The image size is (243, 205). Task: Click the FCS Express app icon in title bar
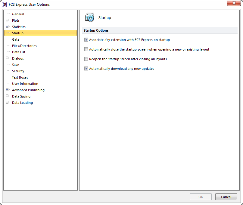5,5
